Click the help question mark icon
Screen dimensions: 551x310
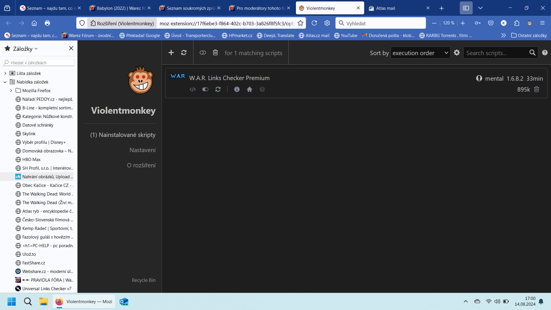coord(545,53)
